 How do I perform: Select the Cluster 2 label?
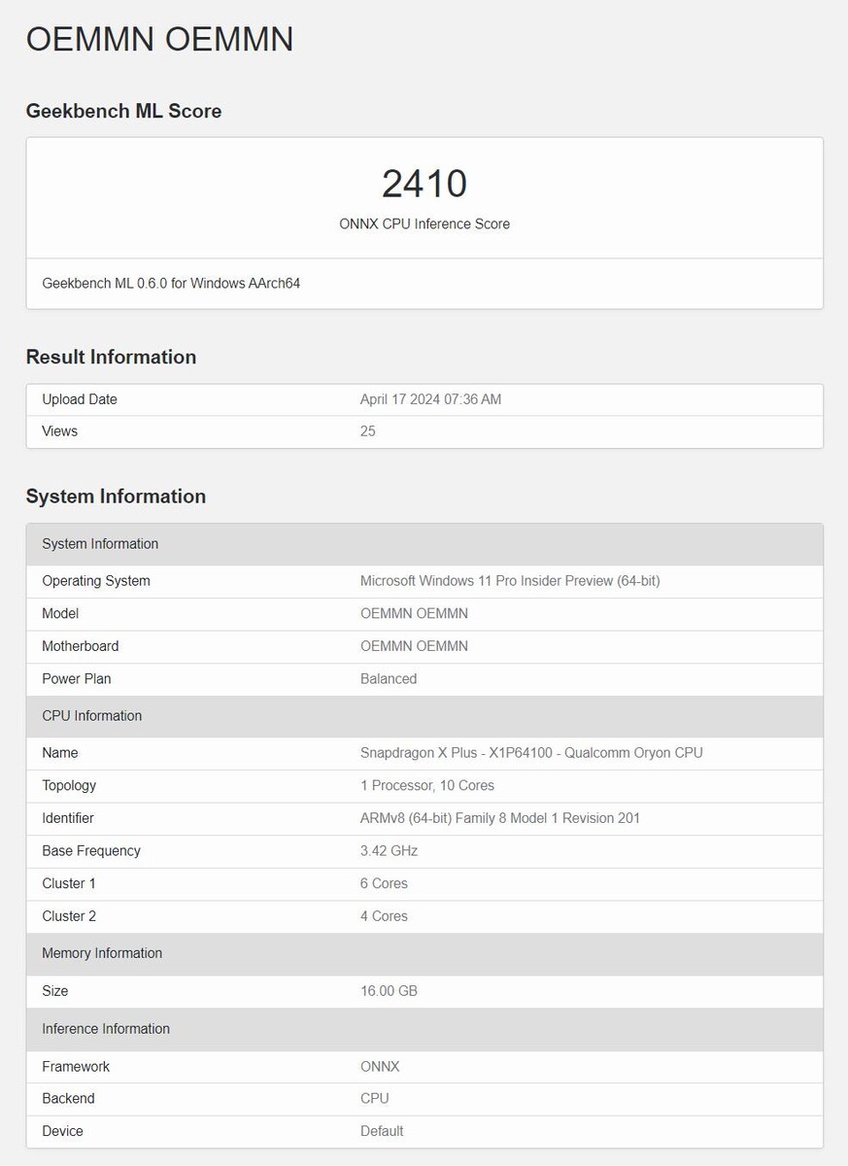pos(69,916)
